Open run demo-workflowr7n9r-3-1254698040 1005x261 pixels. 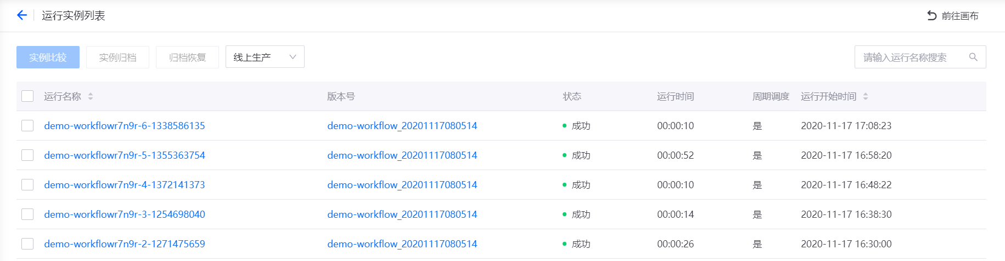125,214
